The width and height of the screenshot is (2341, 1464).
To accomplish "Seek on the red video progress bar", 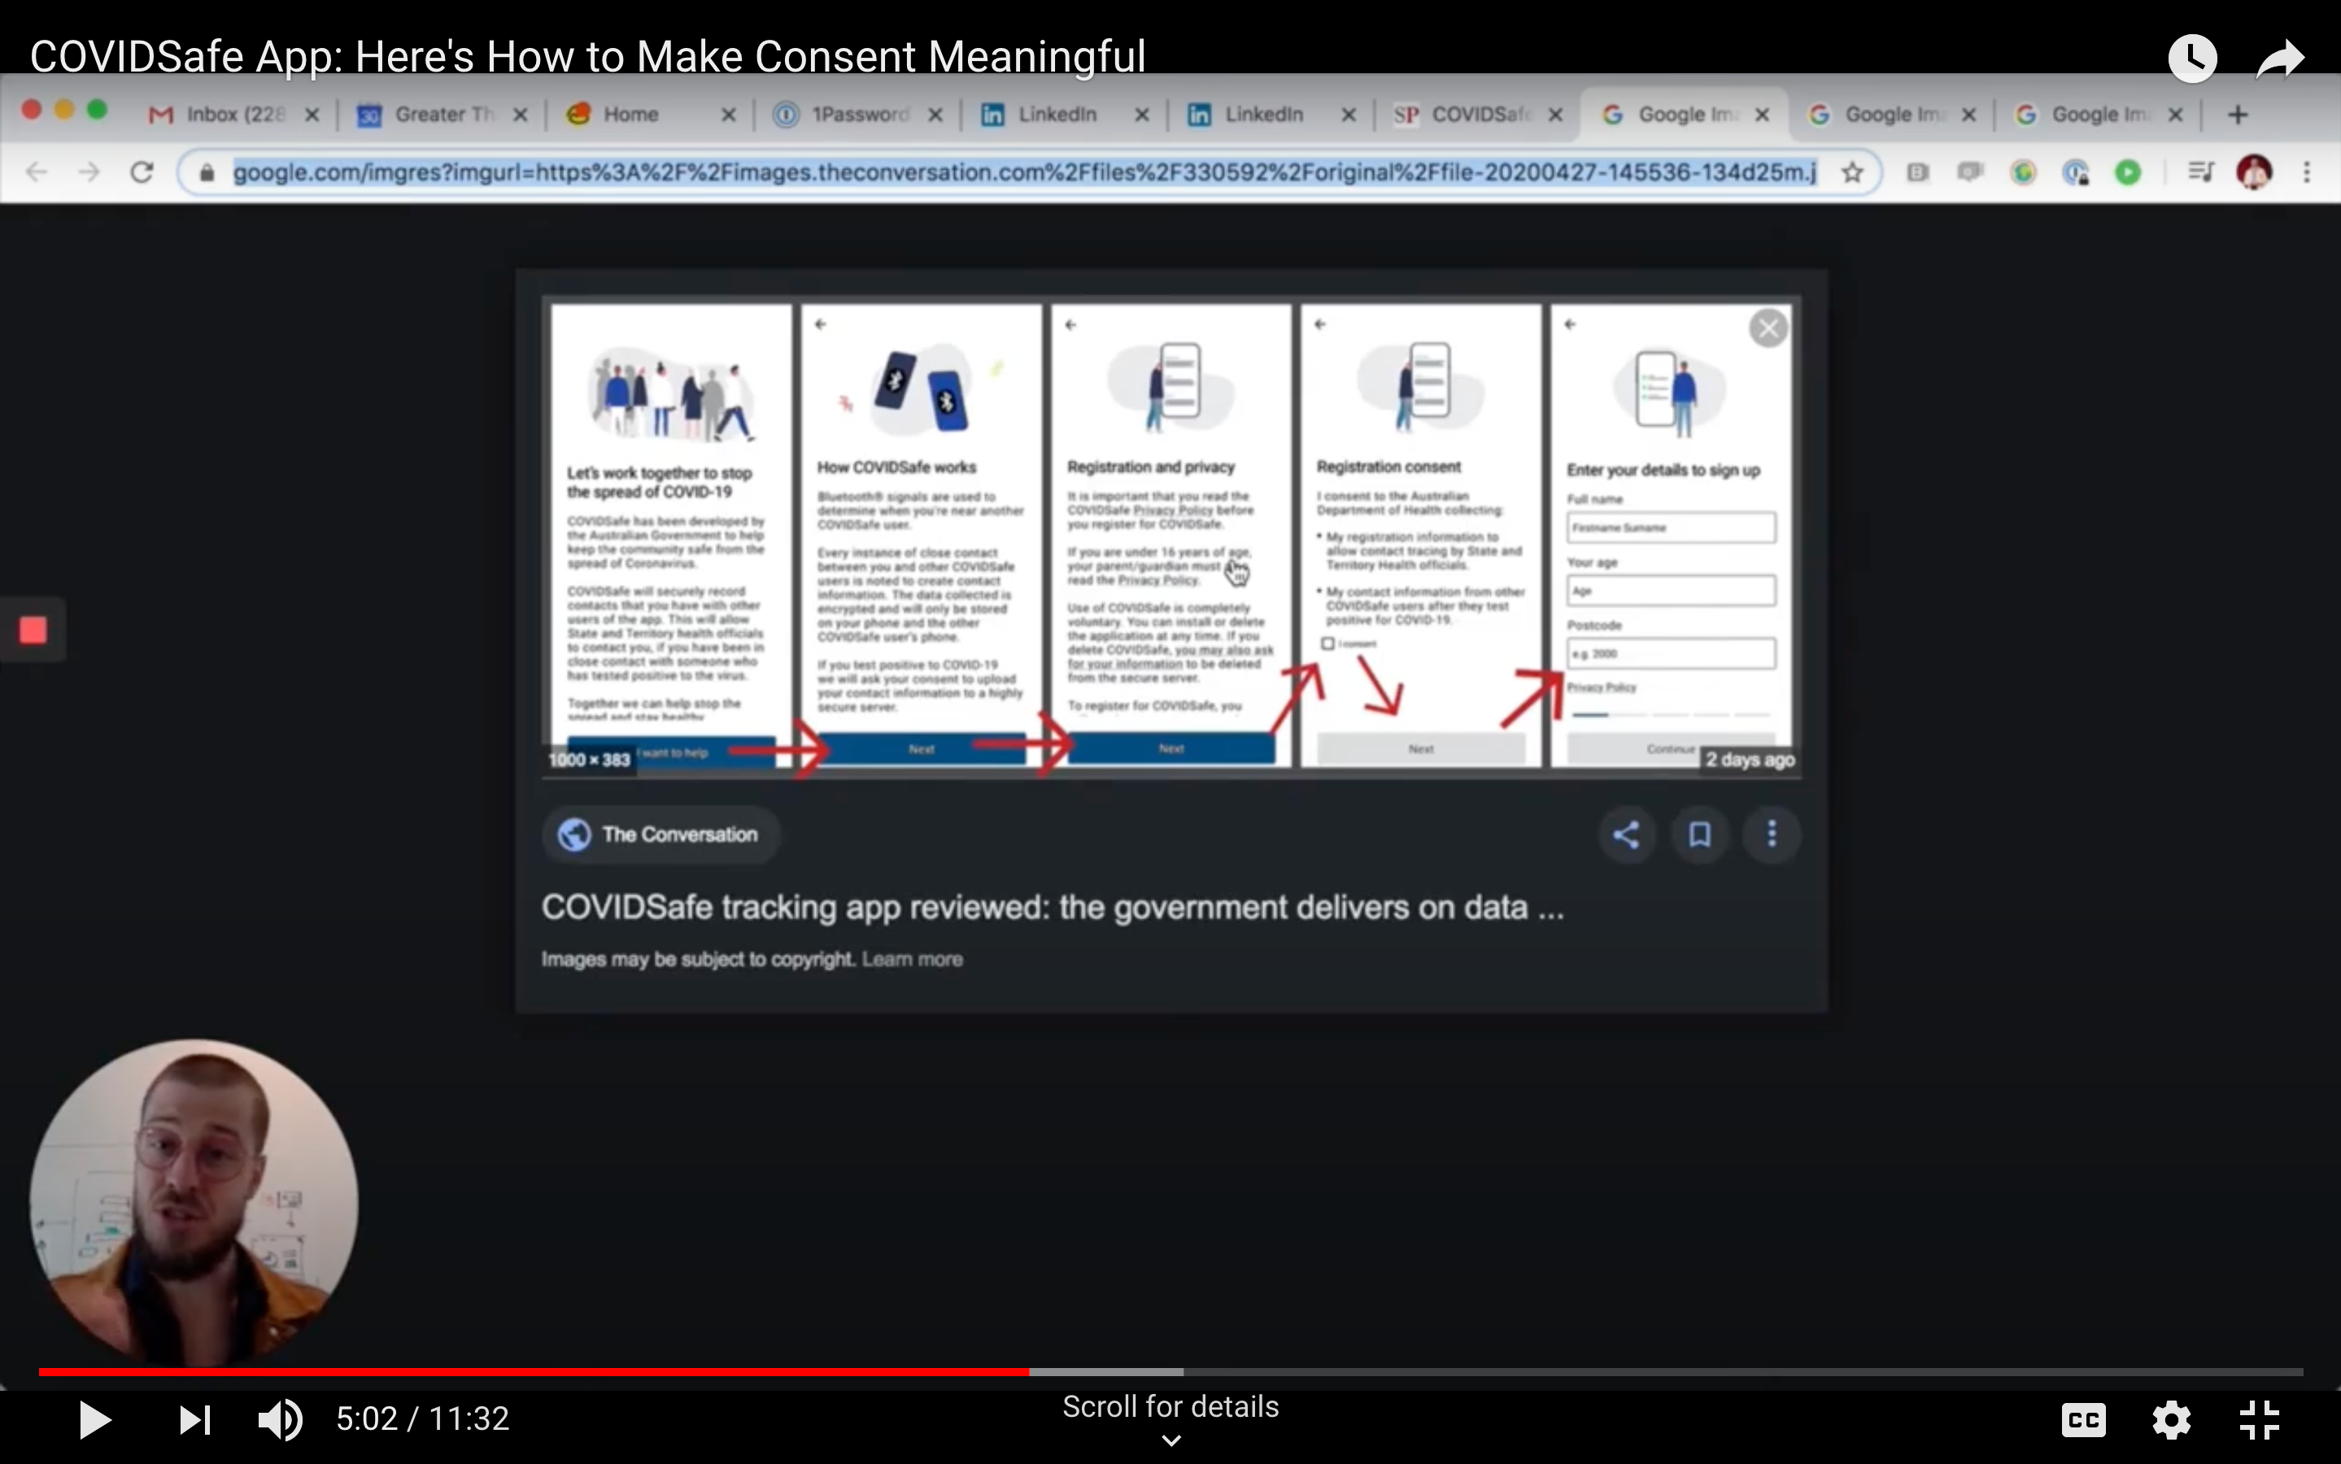I will pos(533,1371).
